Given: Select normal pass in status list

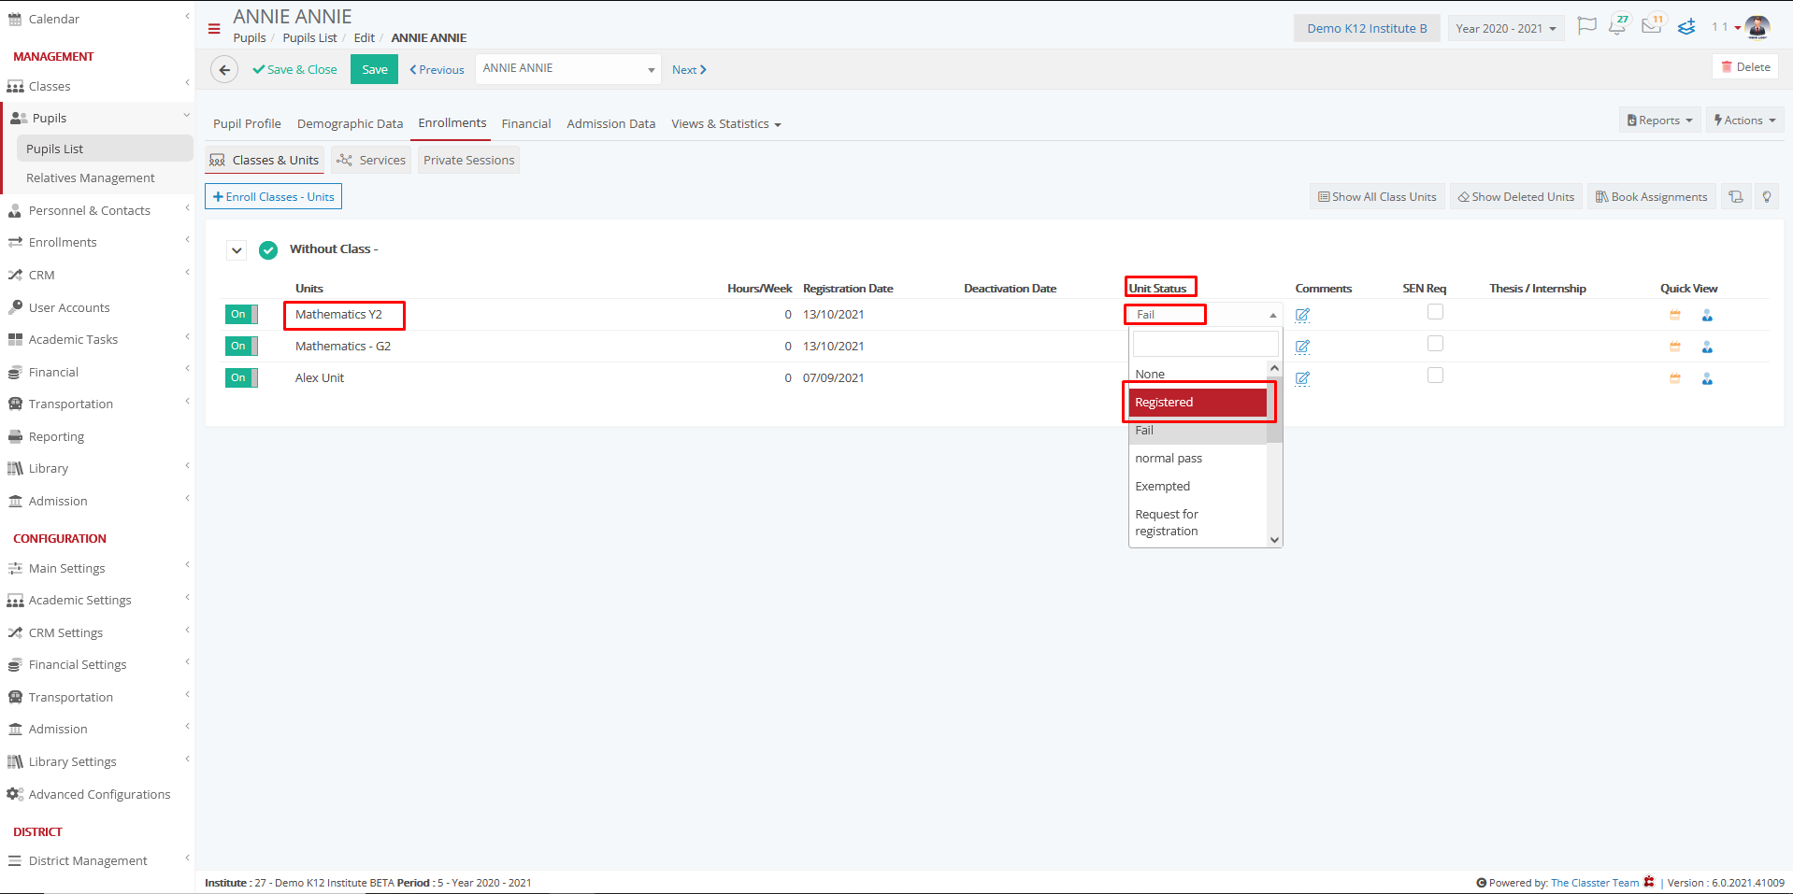Looking at the screenshot, I should pos(1198,459).
